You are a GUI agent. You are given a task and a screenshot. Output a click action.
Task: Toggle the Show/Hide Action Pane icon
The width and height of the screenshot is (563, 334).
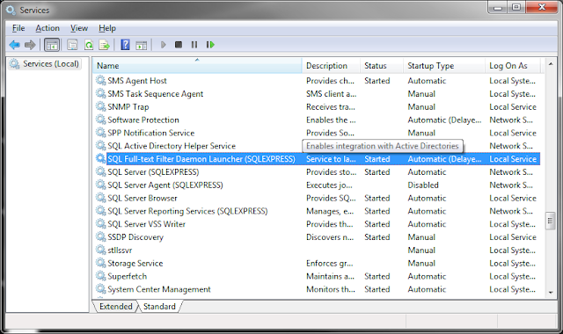pyautogui.click(x=141, y=45)
